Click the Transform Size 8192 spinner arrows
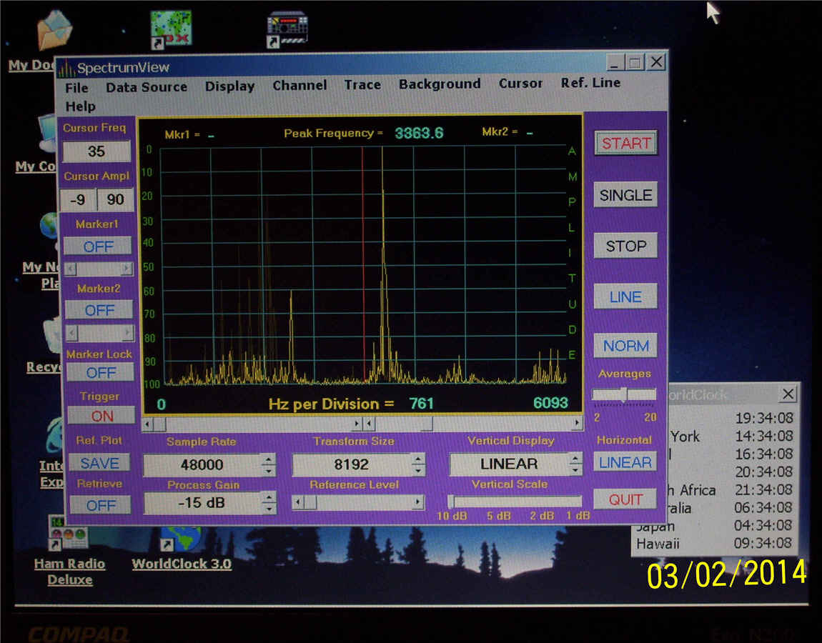This screenshot has height=643, width=822. tap(417, 464)
